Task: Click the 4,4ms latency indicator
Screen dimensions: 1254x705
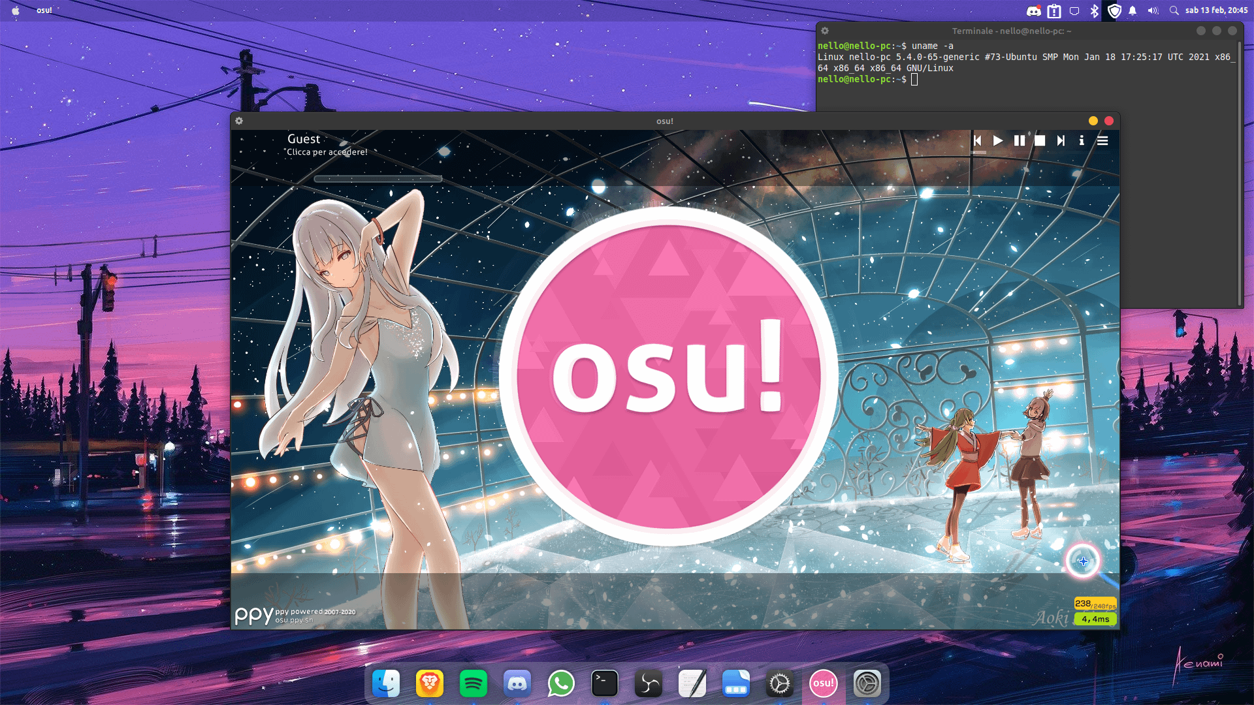Action: pyautogui.click(x=1095, y=619)
